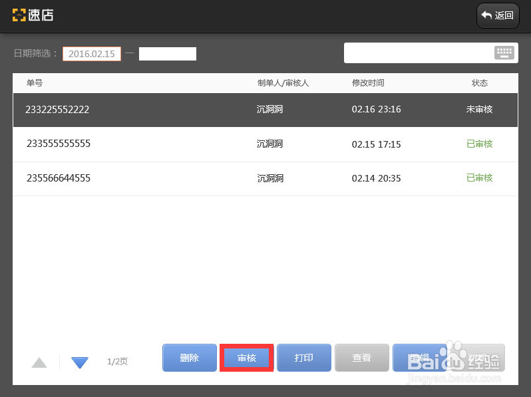Click the 1/2页 page indicator
Viewport: 531px width, 397px height.
[x=117, y=362]
